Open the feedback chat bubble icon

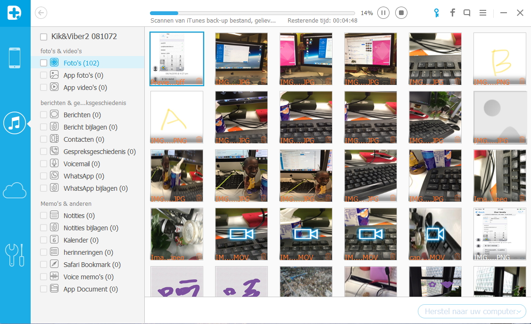coord(467,13)
